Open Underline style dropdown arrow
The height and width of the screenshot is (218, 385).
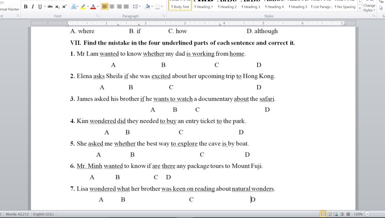coord(45,6)
